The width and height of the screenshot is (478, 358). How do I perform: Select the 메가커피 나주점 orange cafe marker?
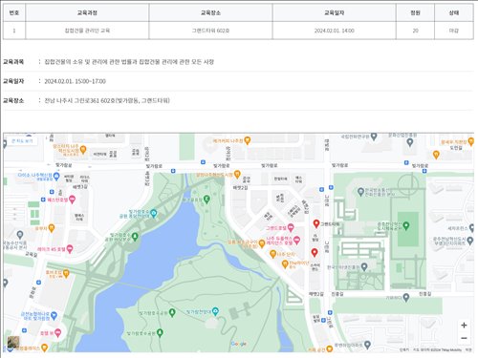(x=248, y=140)
